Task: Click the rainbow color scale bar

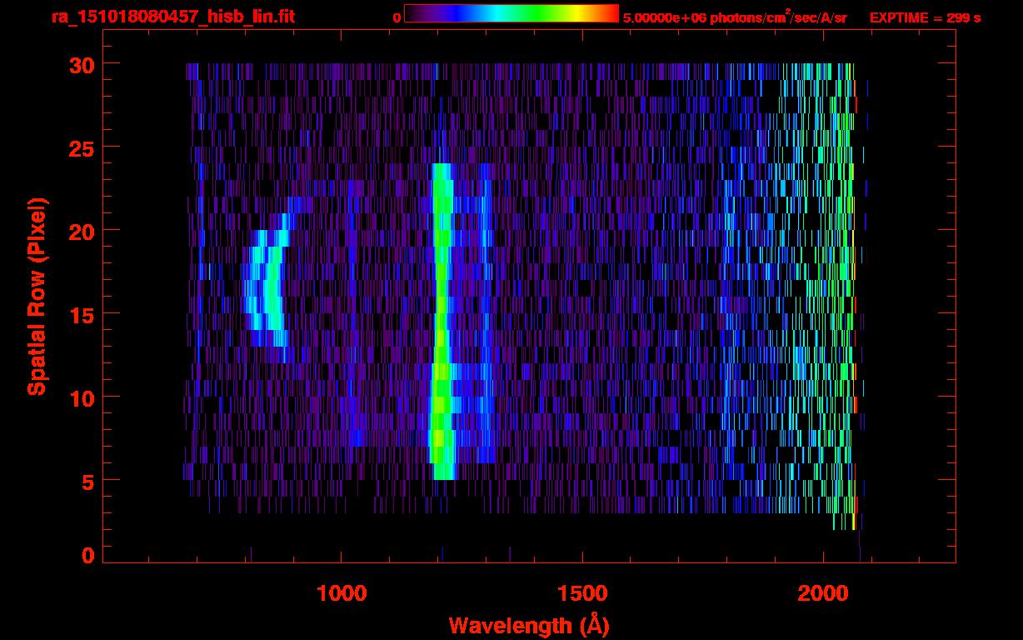Action: 511,13
